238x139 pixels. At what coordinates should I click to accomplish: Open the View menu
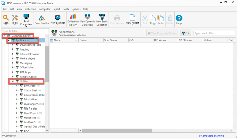19,9
